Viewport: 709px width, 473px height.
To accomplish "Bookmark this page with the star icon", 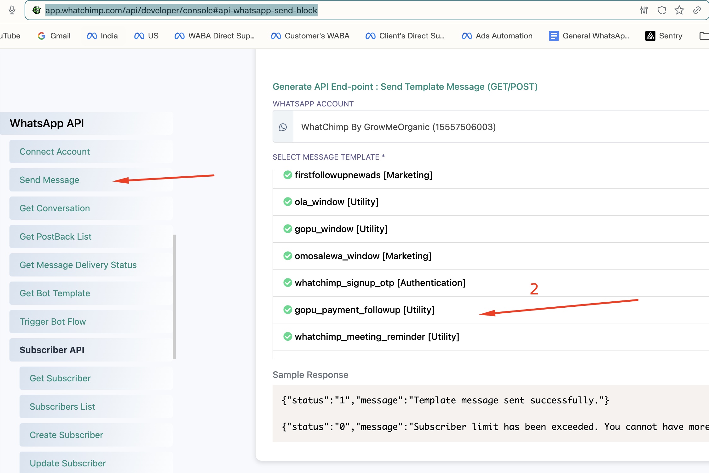I will point(679,10).
